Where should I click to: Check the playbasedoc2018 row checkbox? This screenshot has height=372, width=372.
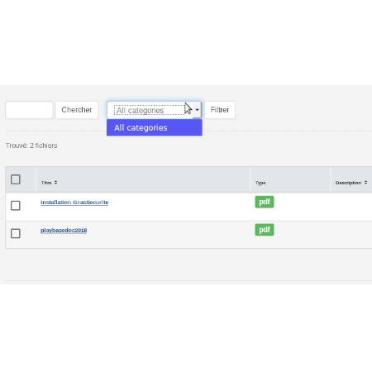click(x=16, y=233)
